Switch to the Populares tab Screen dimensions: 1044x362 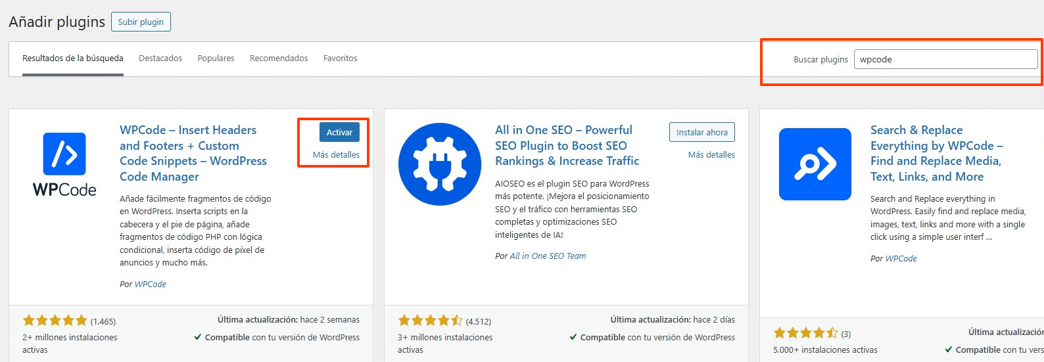[216, 58]
